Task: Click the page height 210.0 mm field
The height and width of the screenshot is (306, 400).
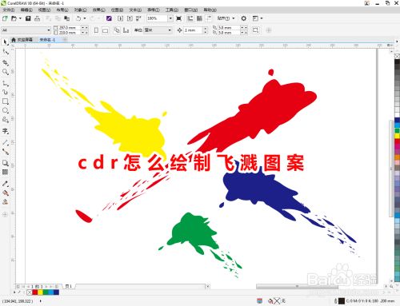Action: [70, 33]
